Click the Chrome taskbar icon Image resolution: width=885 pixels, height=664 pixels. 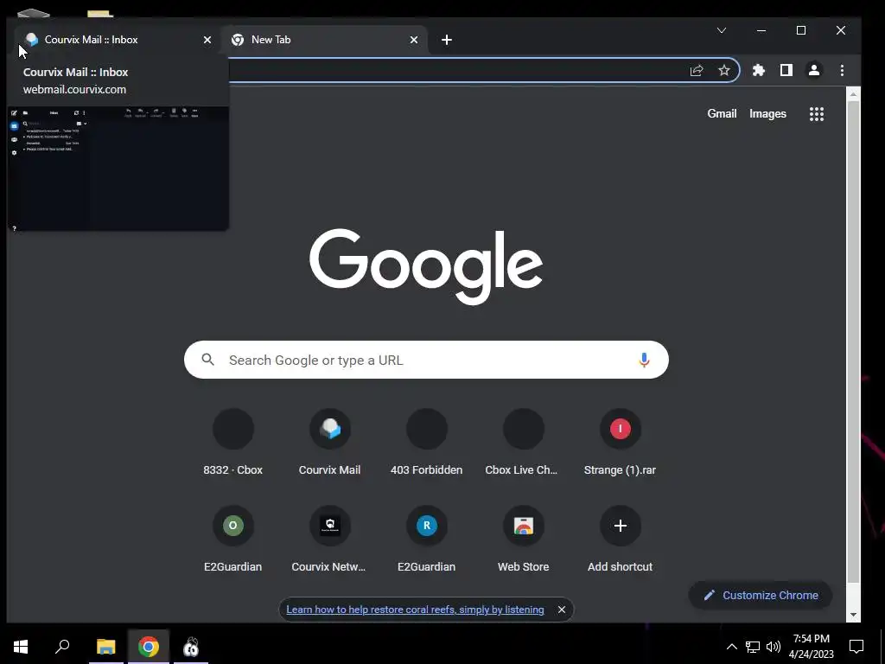point(149,647)
